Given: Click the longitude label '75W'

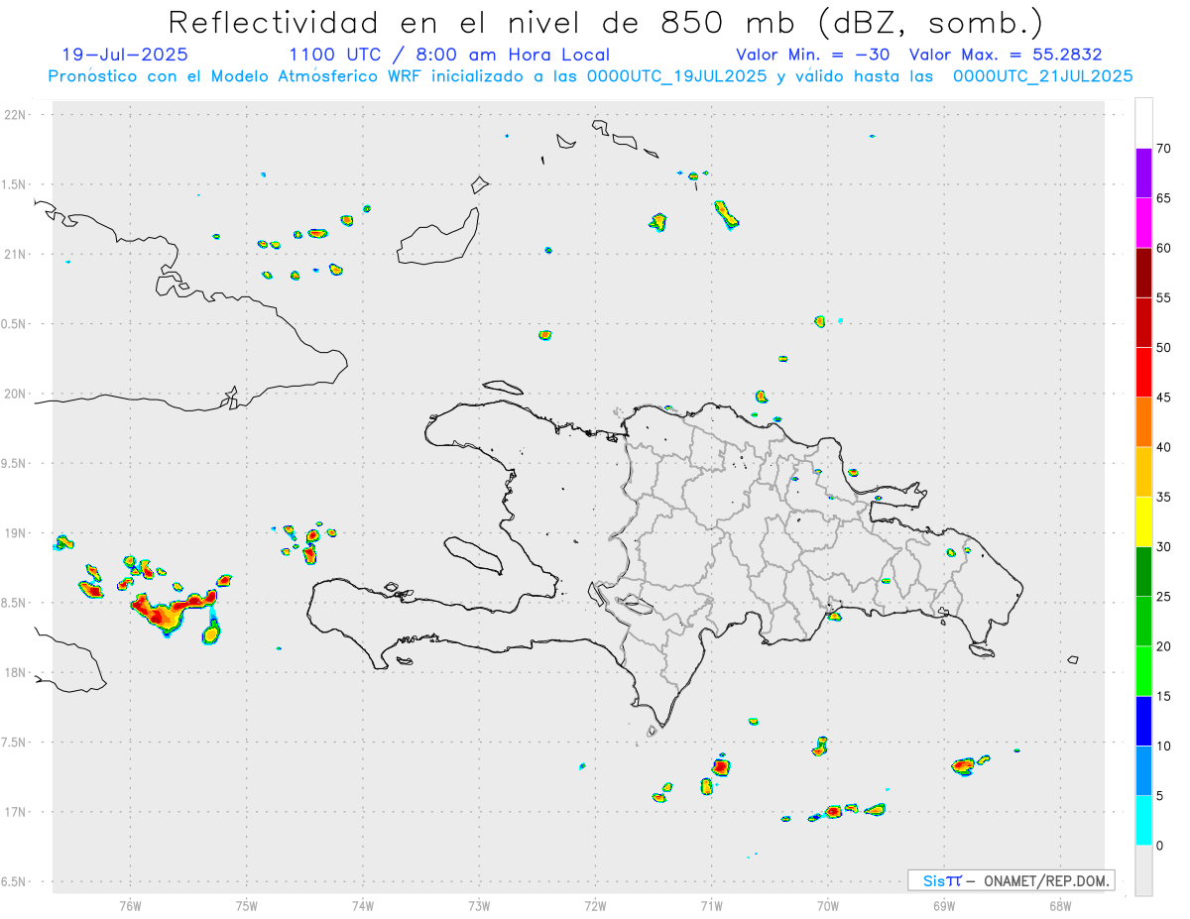Looking at the screenshot, I should [x=246, y=905].
